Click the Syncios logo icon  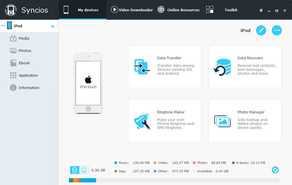[x=11, y=10]
